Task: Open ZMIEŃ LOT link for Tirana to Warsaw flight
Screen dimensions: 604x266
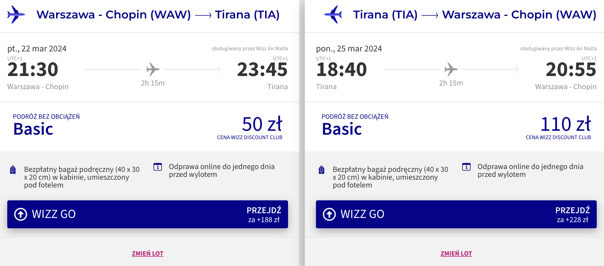Action: [x=456, y=253]
